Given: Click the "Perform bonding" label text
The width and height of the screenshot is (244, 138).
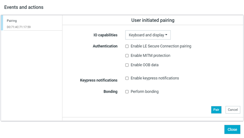Looking at the screenshot, I should [x=144, y=92].
